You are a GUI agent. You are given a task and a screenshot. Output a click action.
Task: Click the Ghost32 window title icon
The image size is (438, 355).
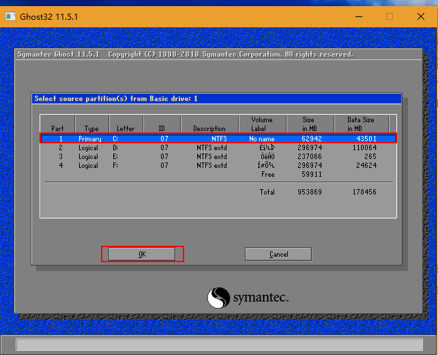11,16
